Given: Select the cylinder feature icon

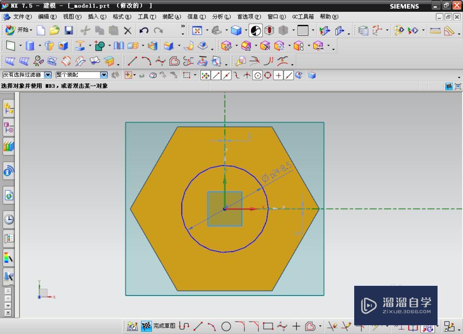Looking at the screenshot, I should 30,46.
